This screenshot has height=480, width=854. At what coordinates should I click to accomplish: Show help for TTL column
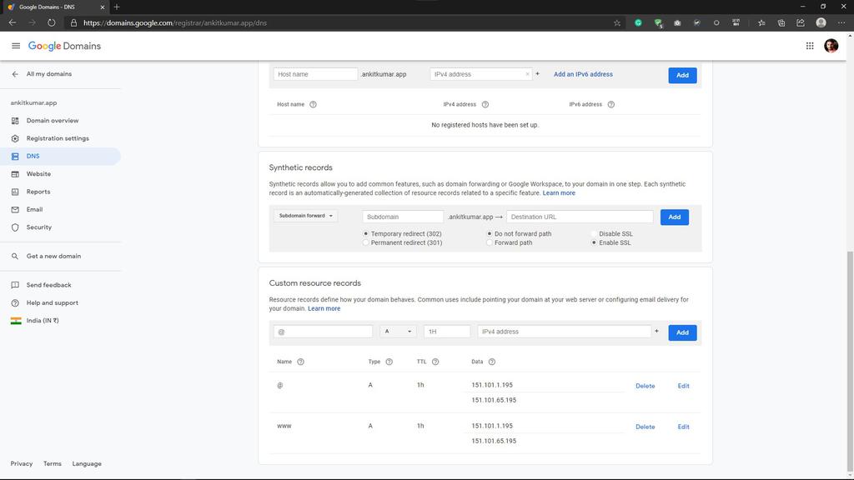435,362
